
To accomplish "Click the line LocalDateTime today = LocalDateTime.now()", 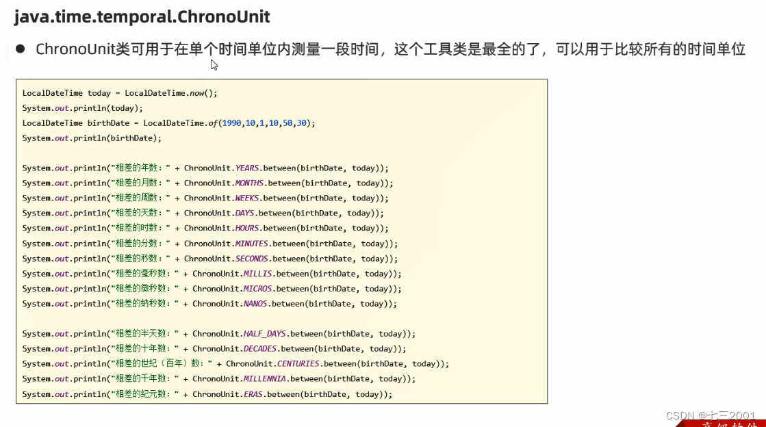I will [x=120, y=93].
